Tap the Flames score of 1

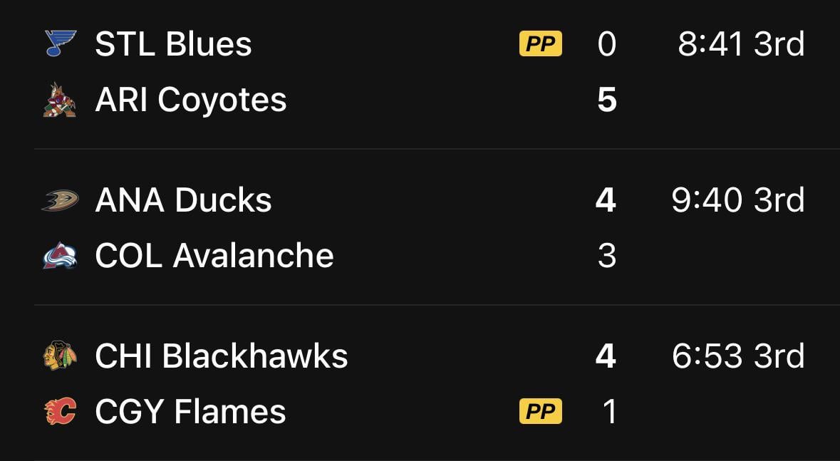(x=609, y=411)
